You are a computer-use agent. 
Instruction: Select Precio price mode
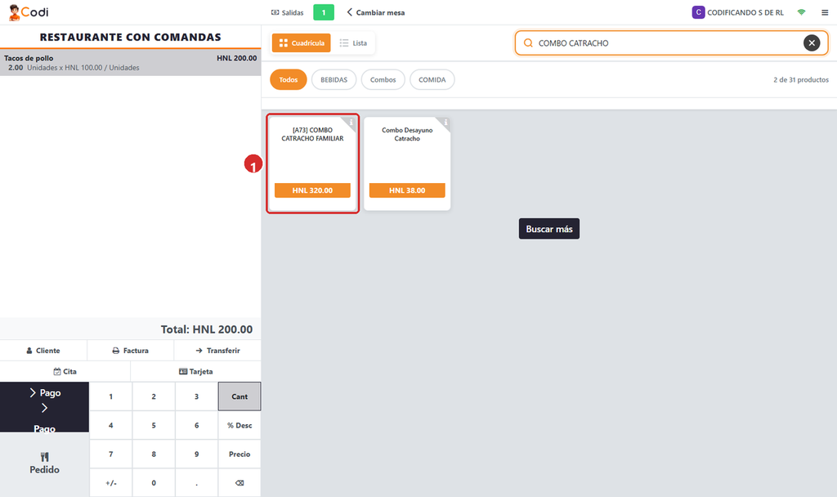coord(239,454)
